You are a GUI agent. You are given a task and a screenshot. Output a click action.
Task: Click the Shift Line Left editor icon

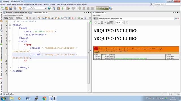point(66,18)
